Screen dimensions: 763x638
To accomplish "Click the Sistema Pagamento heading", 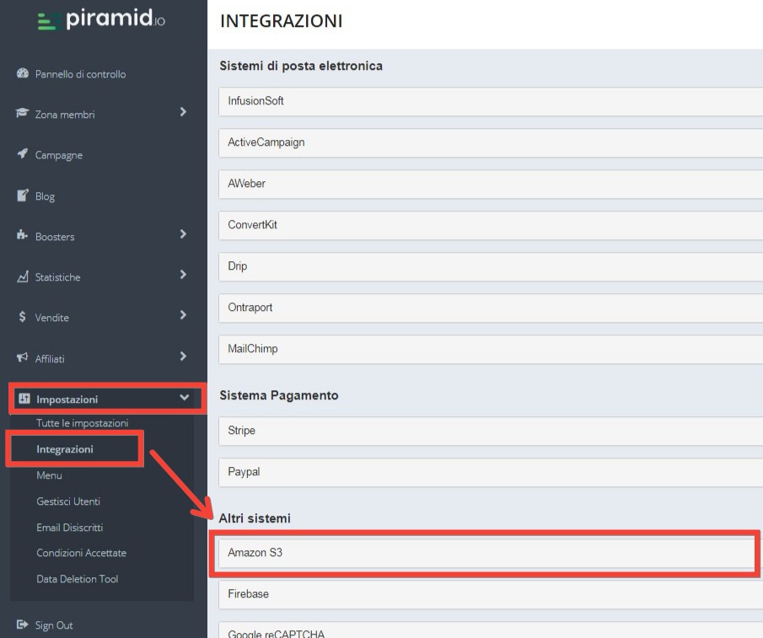I will coord(279,395).
